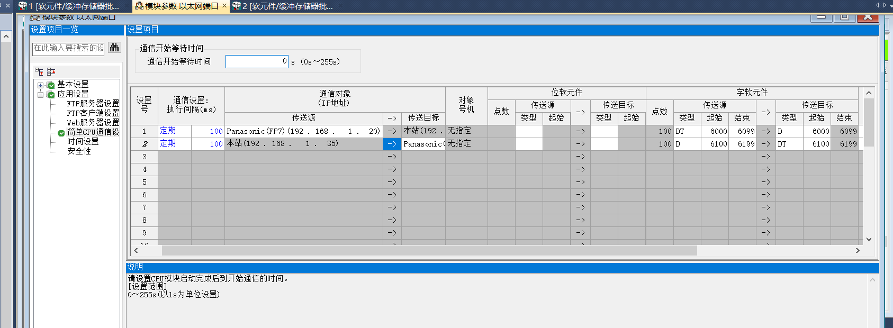The height and width of the screenshot is (328, 893).
Task: Switch to tab 2 软元件/缓冲存储器批量
Action: 286,6
